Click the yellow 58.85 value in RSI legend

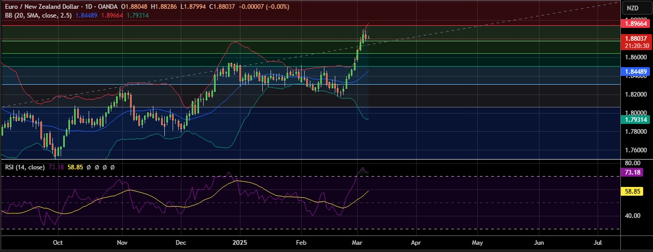pos(74,167)
